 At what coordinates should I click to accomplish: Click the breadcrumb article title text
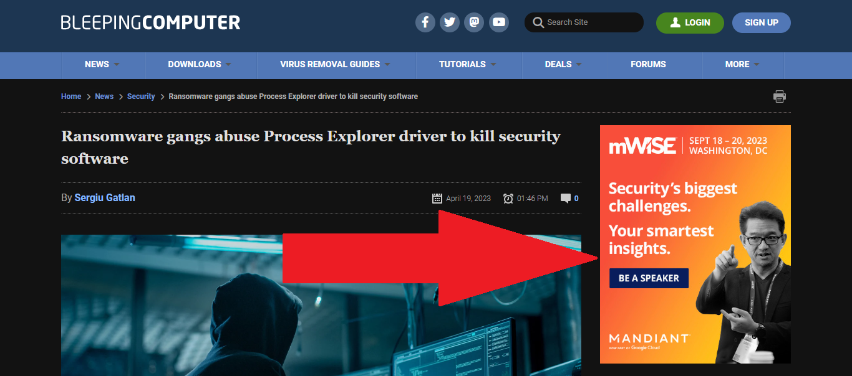pos(293,96)
